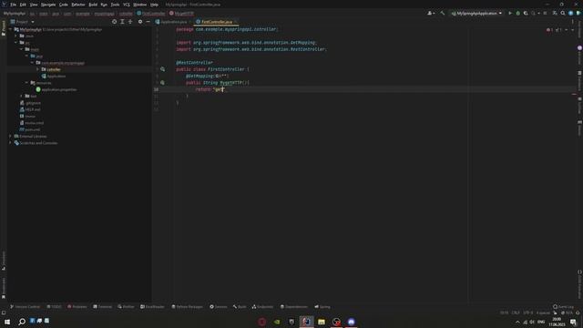Expand the .mvn folder
The image size is (583, 328).
[16, 36]
